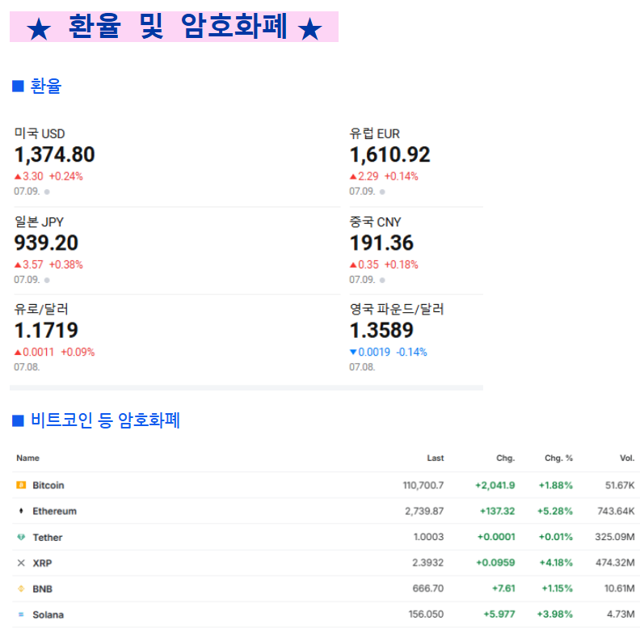Select Bitcoin percent change +1.88%
Image resolution: width=644 pixels, height=629 pixels.
coord(556,485)
